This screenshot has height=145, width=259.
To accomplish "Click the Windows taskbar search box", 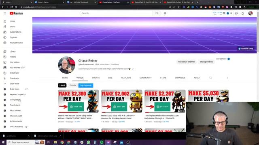I will pos(26,142).
